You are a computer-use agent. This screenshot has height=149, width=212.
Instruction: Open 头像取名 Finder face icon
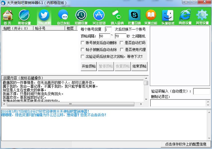click(168, 17)
